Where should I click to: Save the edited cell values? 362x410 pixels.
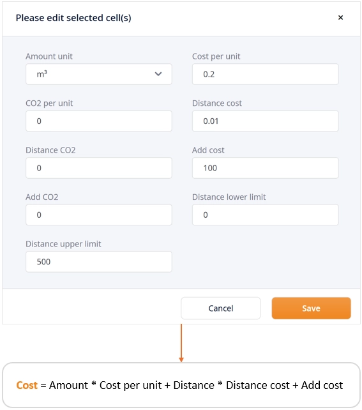(x=311, y=308)
